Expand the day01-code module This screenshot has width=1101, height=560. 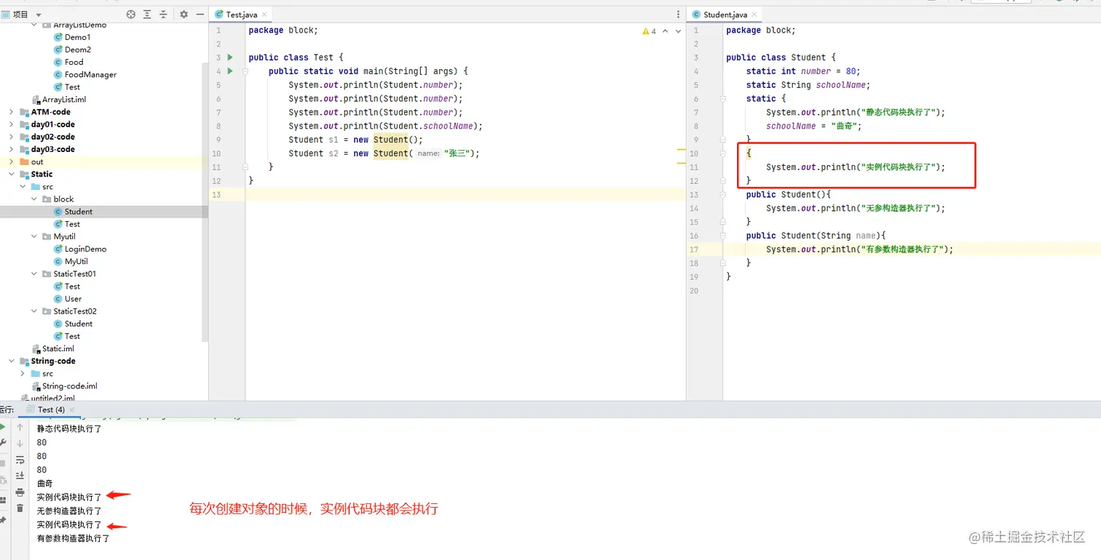coord(12,124)
